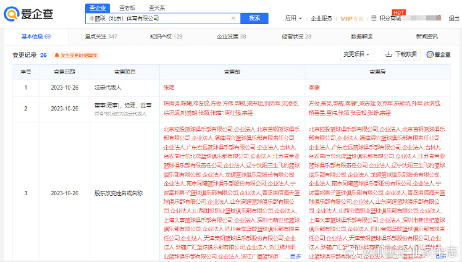
Task: Switch to the 基本信息 69 tab
Action: pyautogui.click(x=36, y=37)
